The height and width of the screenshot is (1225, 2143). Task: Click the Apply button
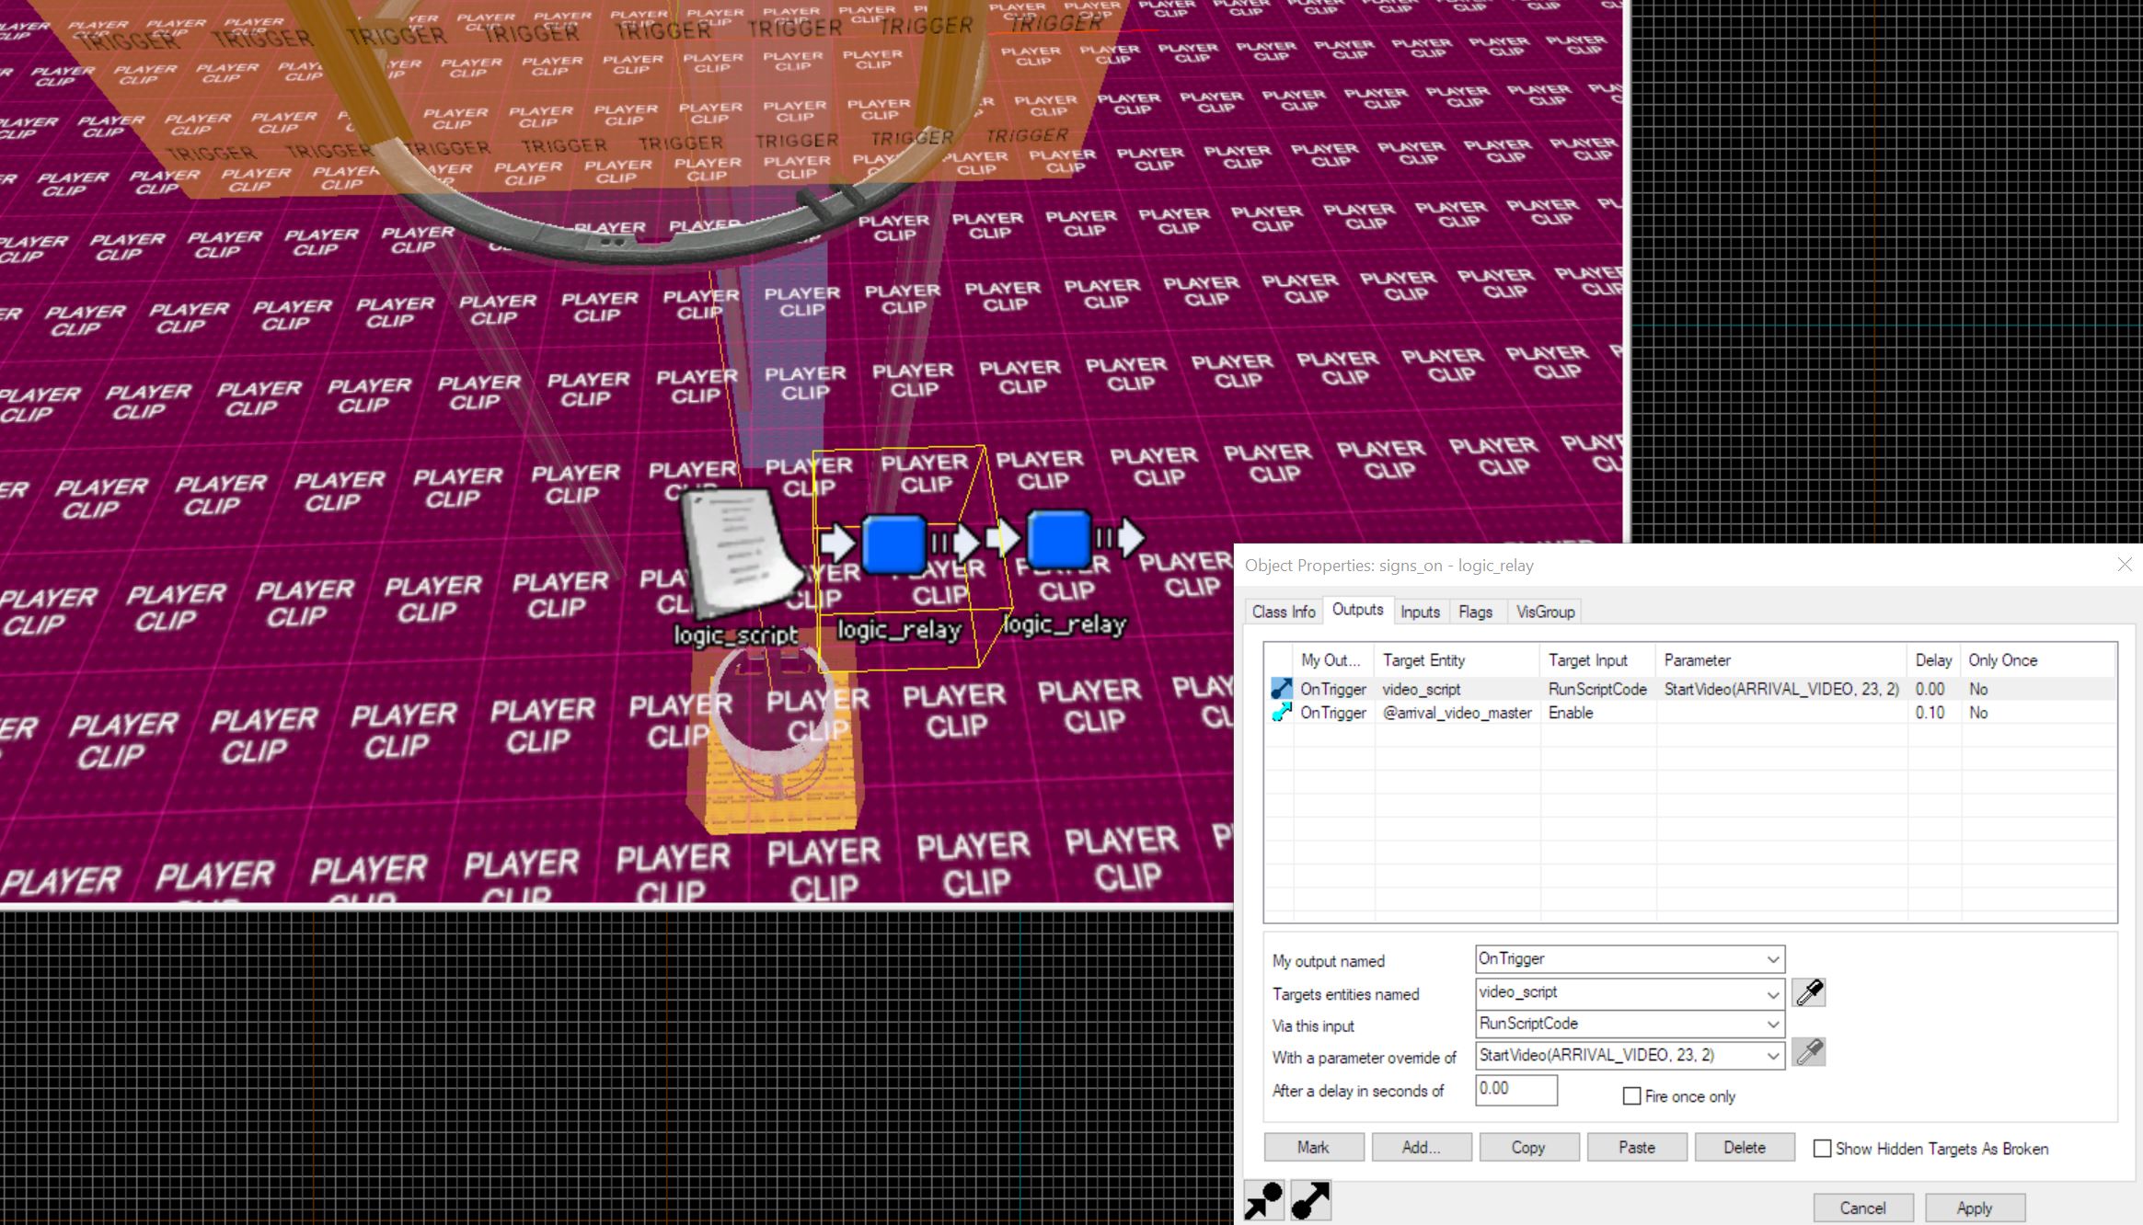click(1974, 1208)
